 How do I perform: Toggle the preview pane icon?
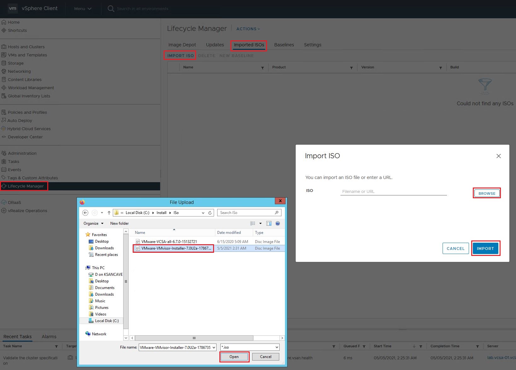pyautogui.click(x=269, y=223)
